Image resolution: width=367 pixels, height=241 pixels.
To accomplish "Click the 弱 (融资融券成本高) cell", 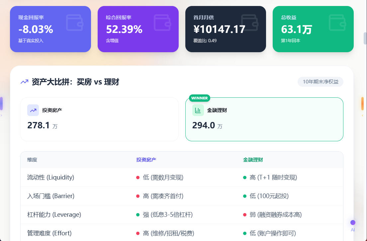I will (x=276, y=215).
